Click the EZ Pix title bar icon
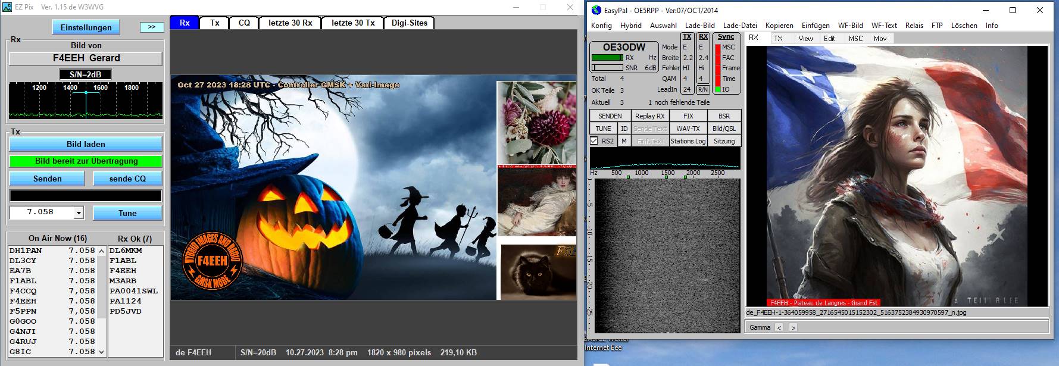Screen dimensions: 1059x366 coord(7,7)
